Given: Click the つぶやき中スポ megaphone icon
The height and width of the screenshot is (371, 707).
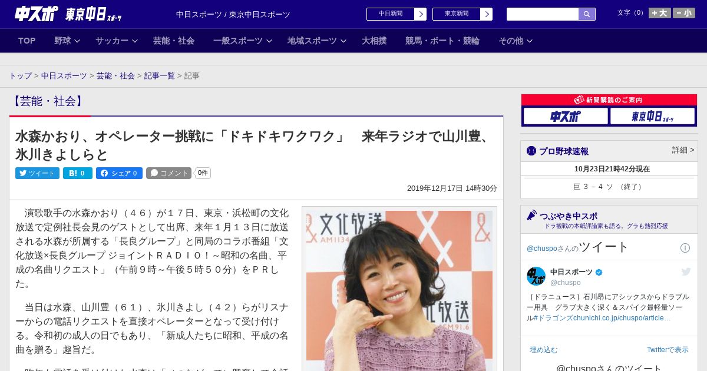Looking at the screenshot, I should pyautogui.click(x=531, y=216).
